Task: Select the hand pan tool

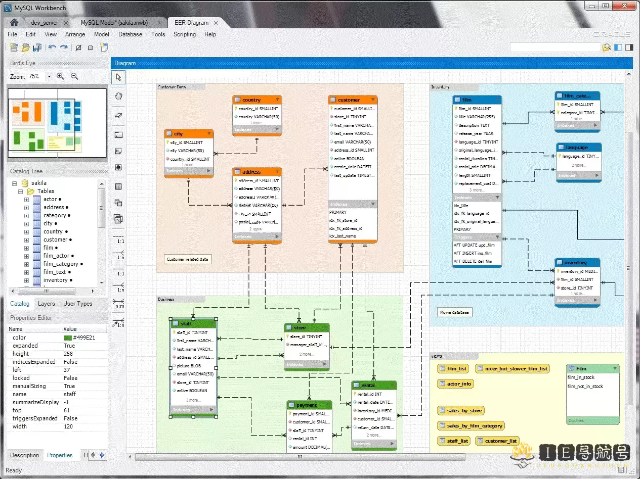Action: click(x=118, y=96)
